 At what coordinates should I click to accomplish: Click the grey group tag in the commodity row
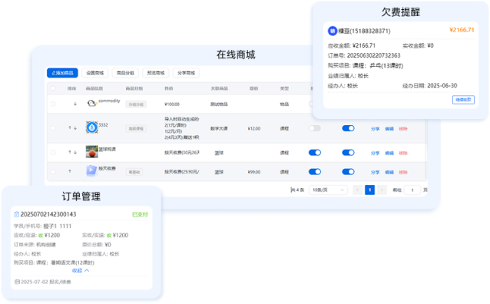point(136,104)
